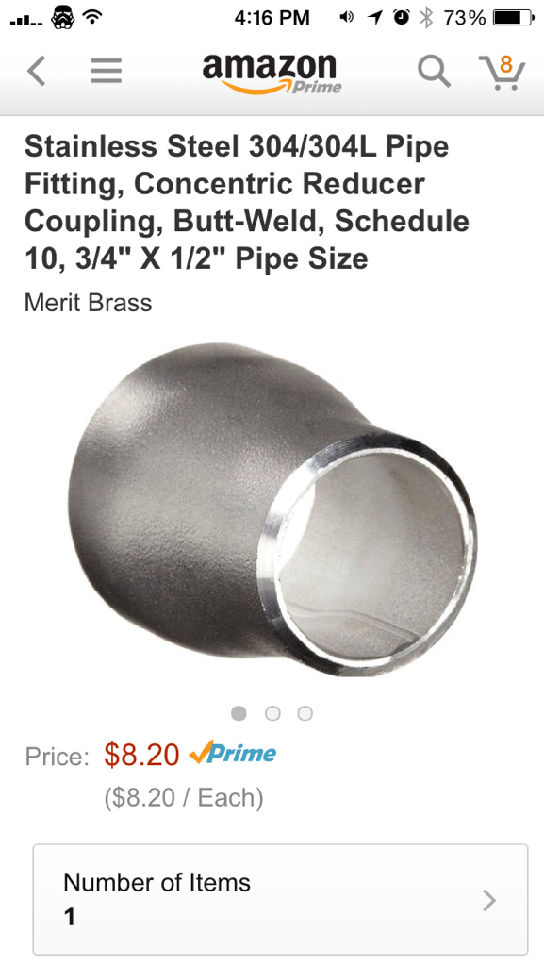This screenshot has width=544, height=966.
Task: Tap the ($8.20 / Each) unit price
Action: pyautogui.click(x=184, y=797)
